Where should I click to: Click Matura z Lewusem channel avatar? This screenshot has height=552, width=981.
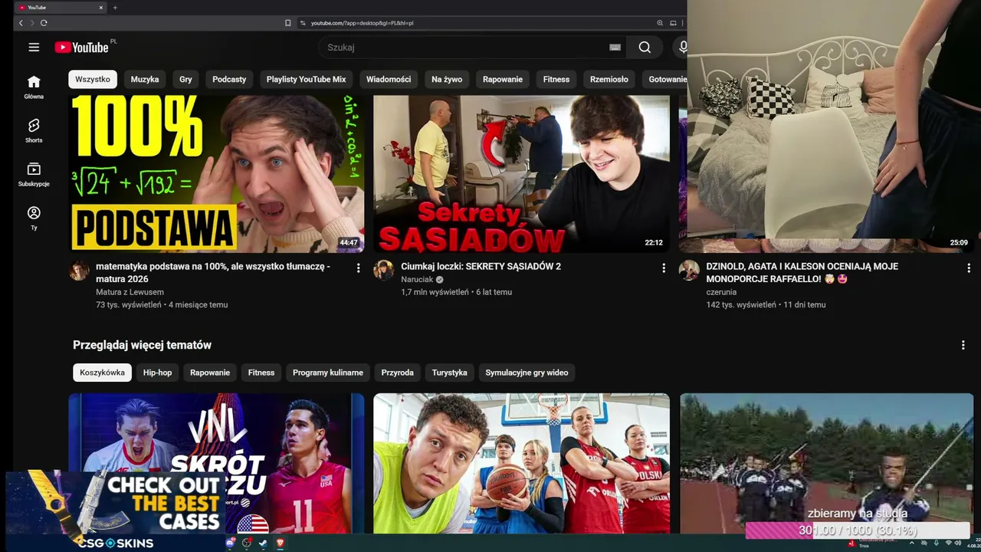pos(80,271)
